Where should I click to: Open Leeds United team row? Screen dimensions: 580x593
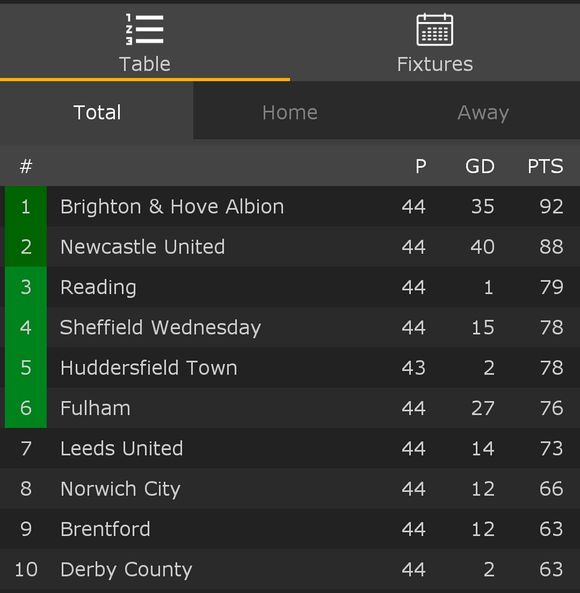290,448
